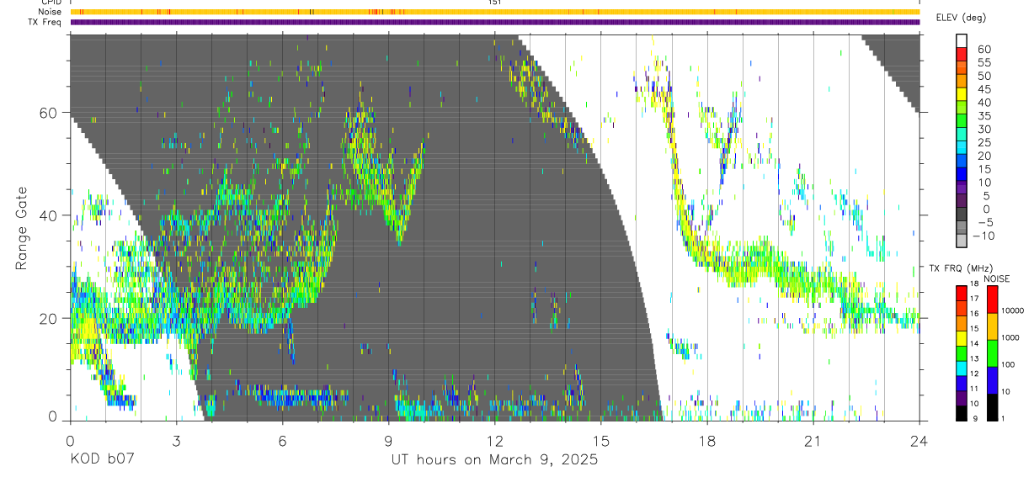Click the orange Noise strip above the plot
Viewport: 1034px width, 477px height.
(x=495, y=12)
